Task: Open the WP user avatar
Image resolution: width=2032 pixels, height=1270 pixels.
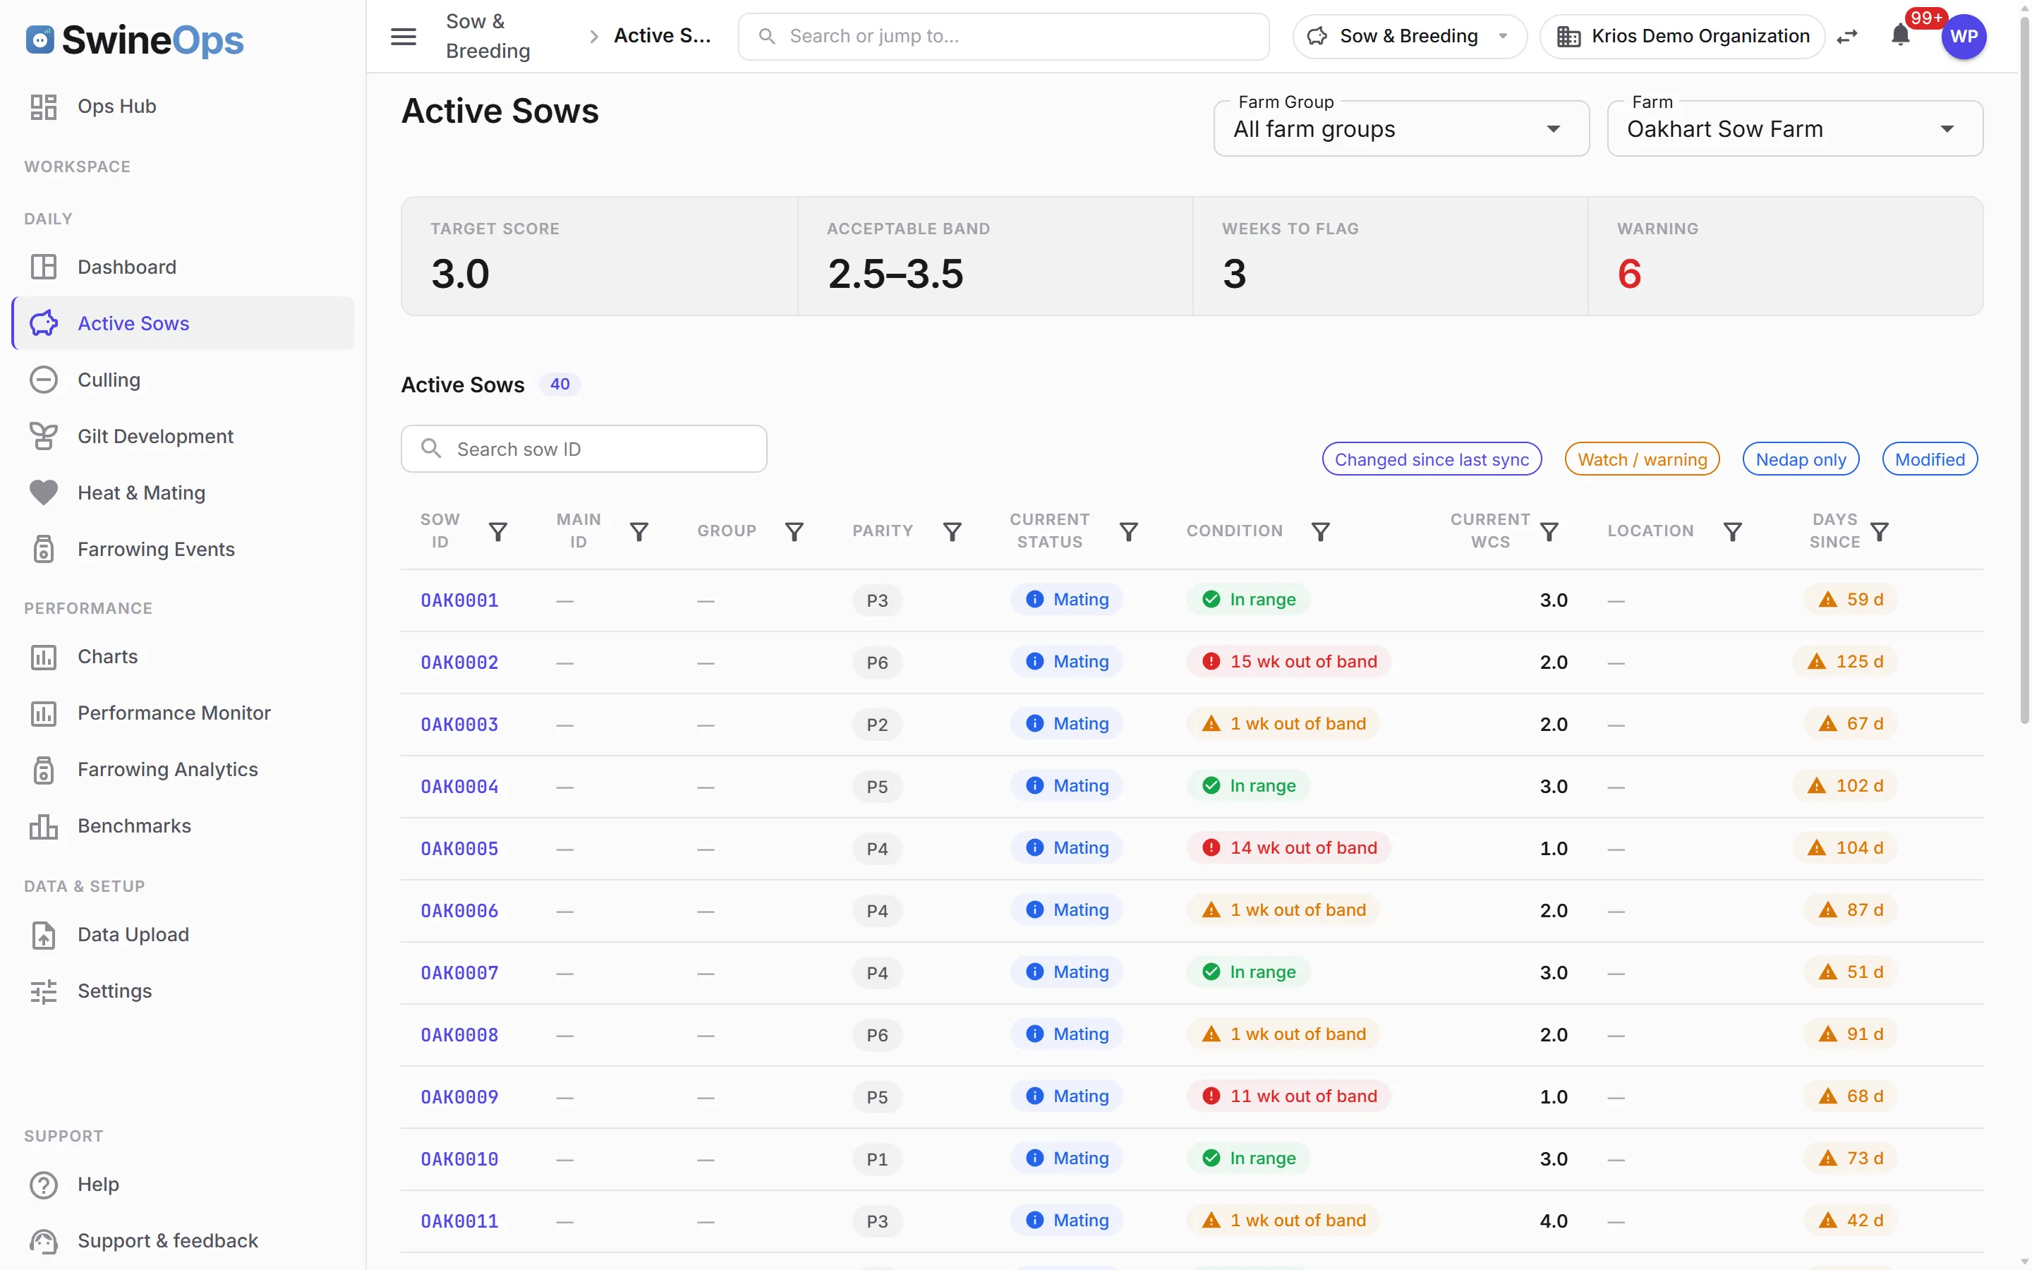Action: coord(1963,36)
